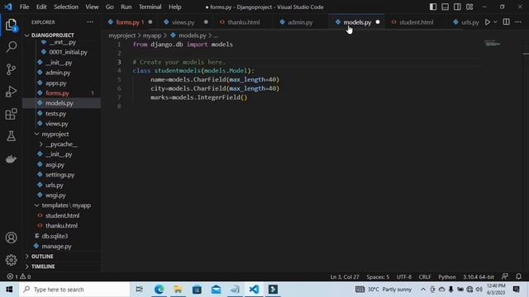Open editor More Actions ellipsis

tap(518, 22)
